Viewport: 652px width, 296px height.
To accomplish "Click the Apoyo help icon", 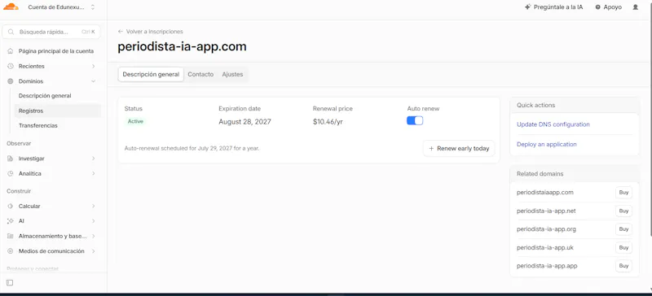I will (x=598, y=7).
